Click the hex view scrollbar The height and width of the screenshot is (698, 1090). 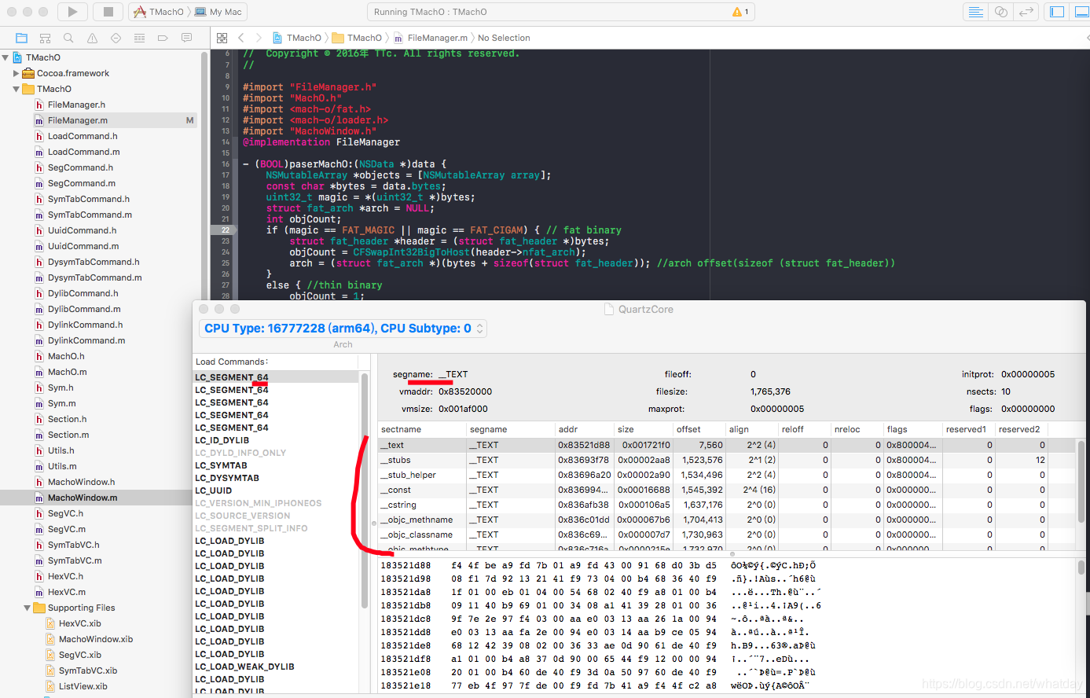pos(1081,568)
